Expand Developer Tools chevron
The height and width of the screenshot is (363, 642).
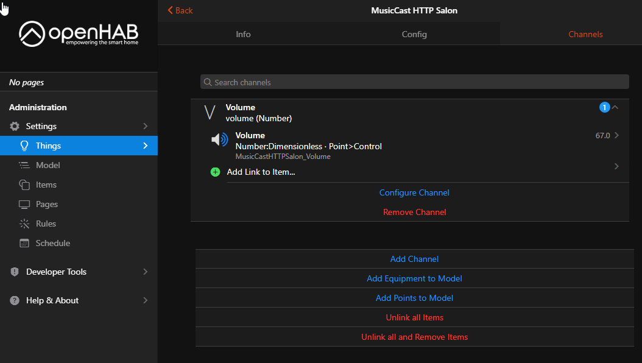146,272
